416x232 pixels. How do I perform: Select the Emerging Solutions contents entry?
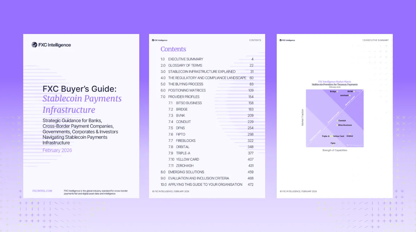coord(186,172)
